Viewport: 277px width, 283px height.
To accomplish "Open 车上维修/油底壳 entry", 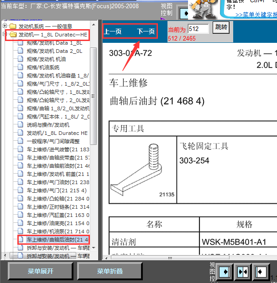I will (x=58, y=223).
